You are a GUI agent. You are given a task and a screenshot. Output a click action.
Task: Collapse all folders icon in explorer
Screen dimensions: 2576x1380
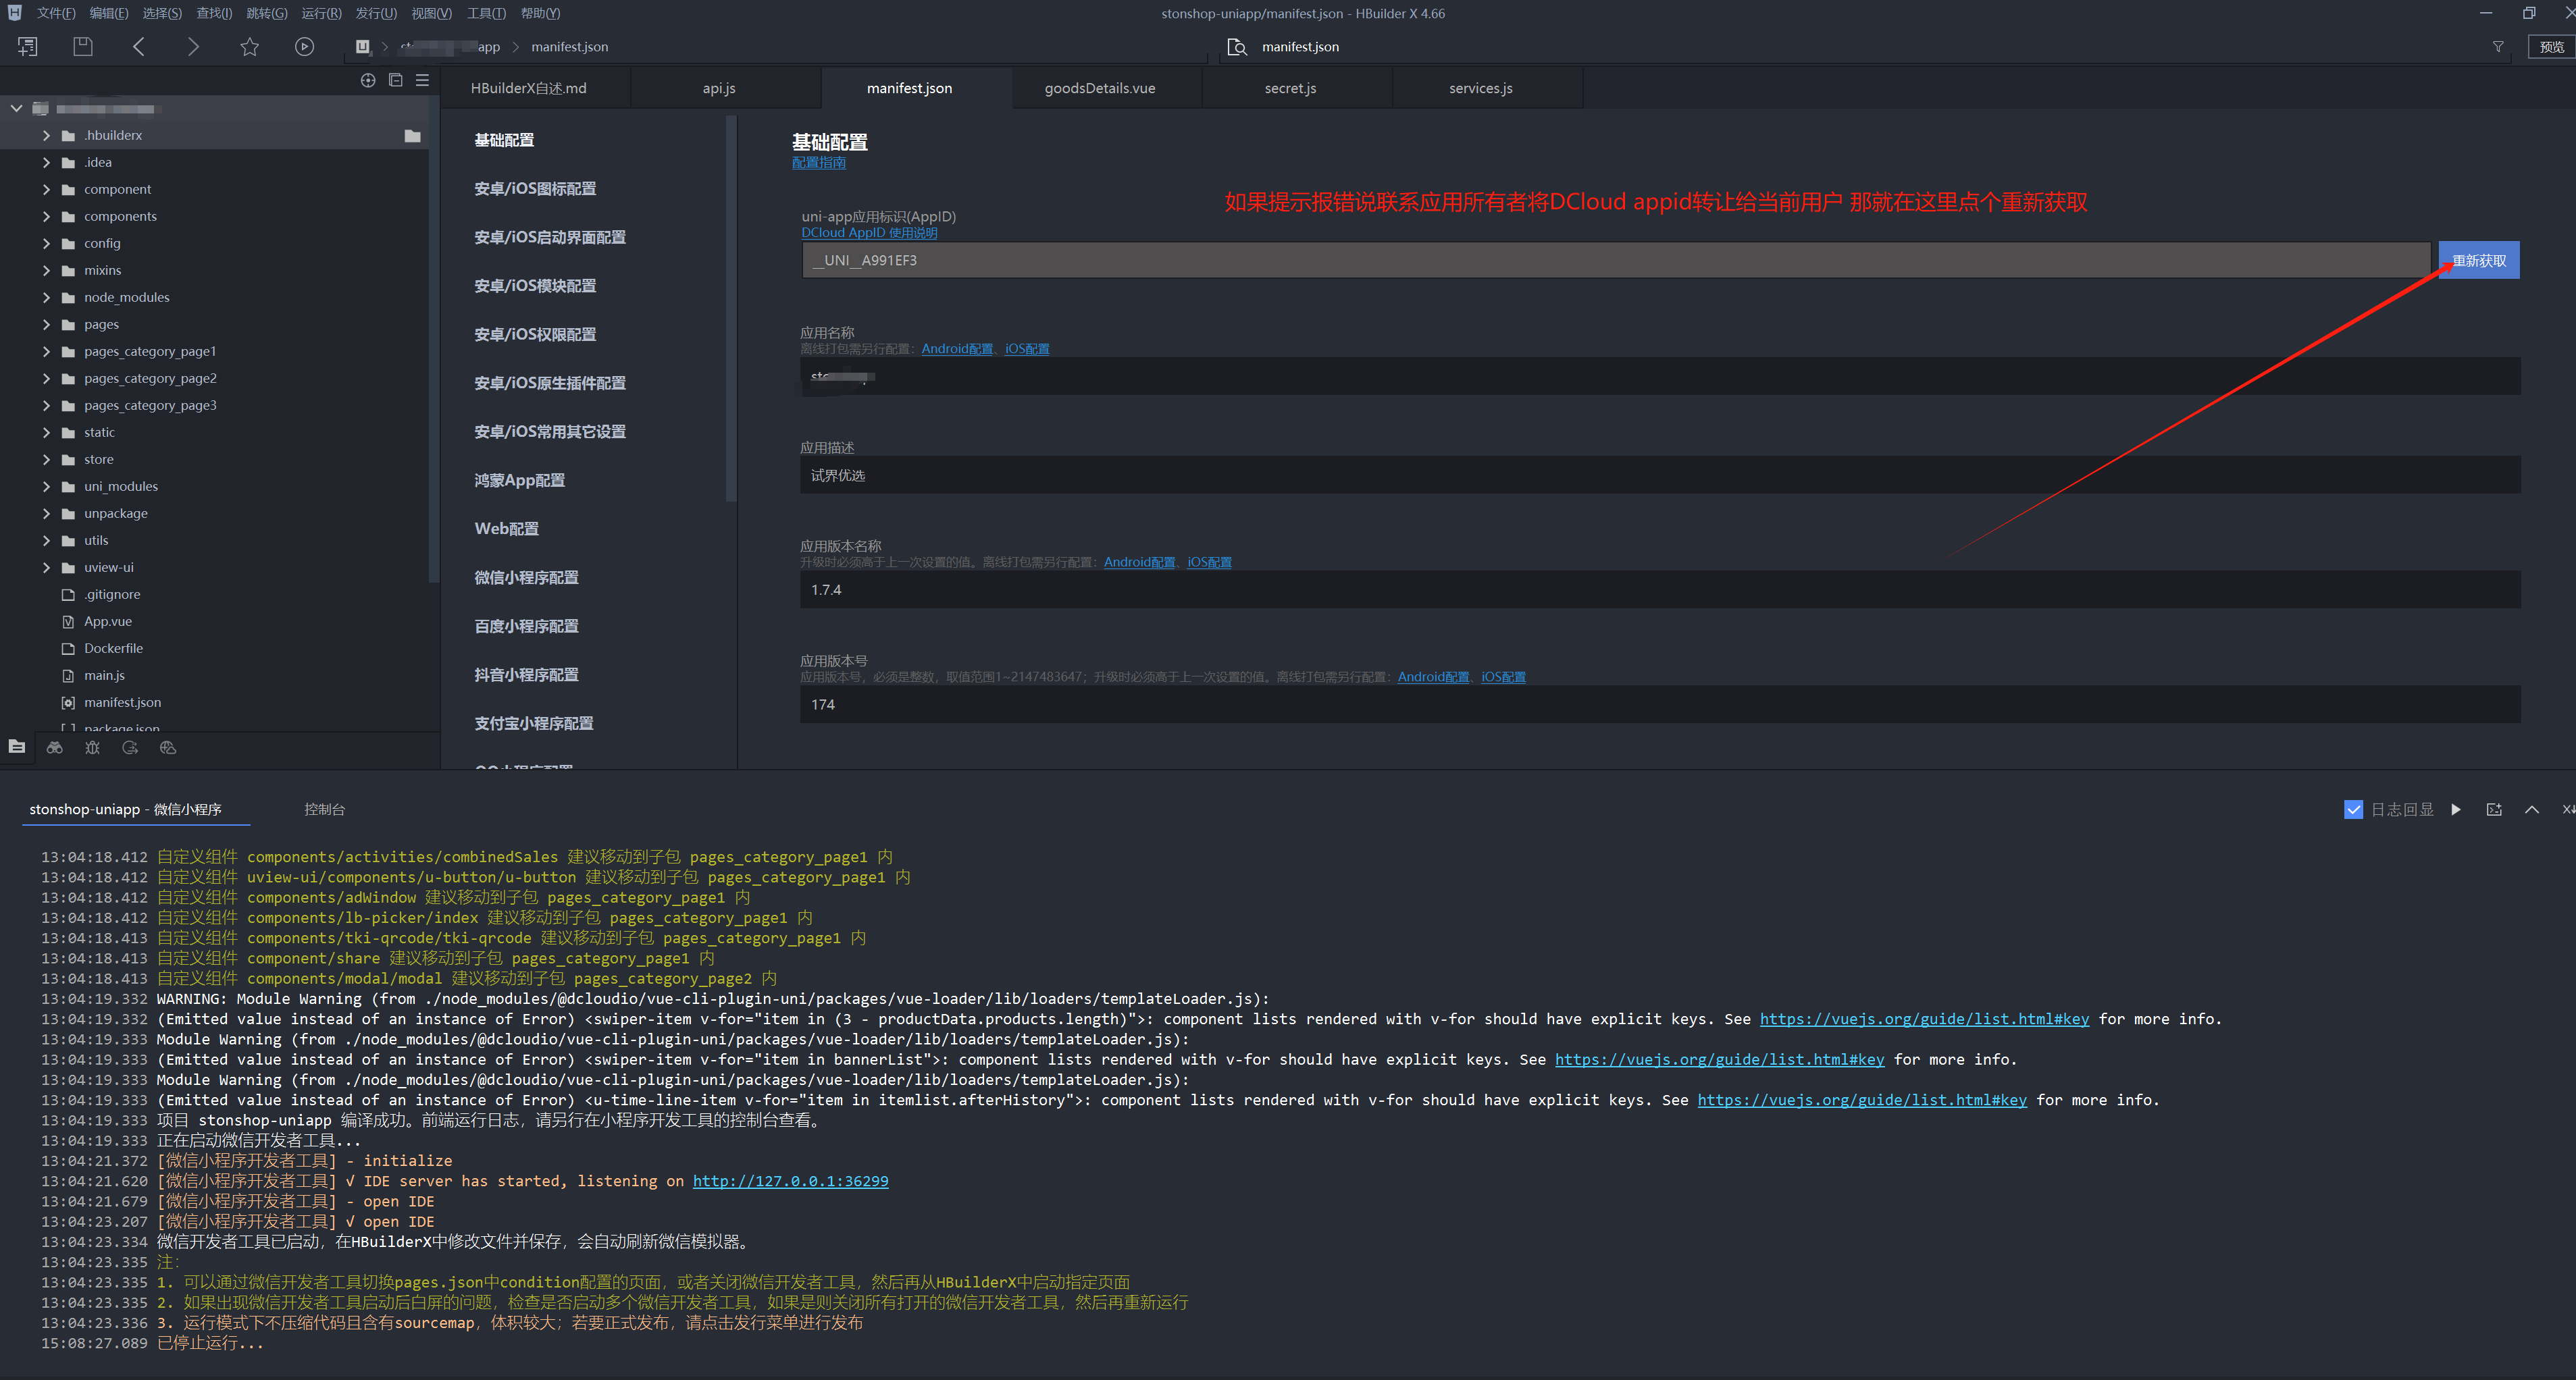pos(395,81)
